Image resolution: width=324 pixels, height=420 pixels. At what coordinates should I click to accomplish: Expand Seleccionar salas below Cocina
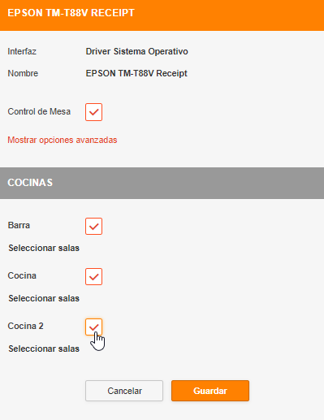pos(44,298)
